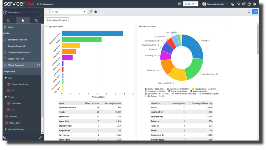266x150 pixels.
Task: Click Create New under Projects icon
Action: point(8,103)
